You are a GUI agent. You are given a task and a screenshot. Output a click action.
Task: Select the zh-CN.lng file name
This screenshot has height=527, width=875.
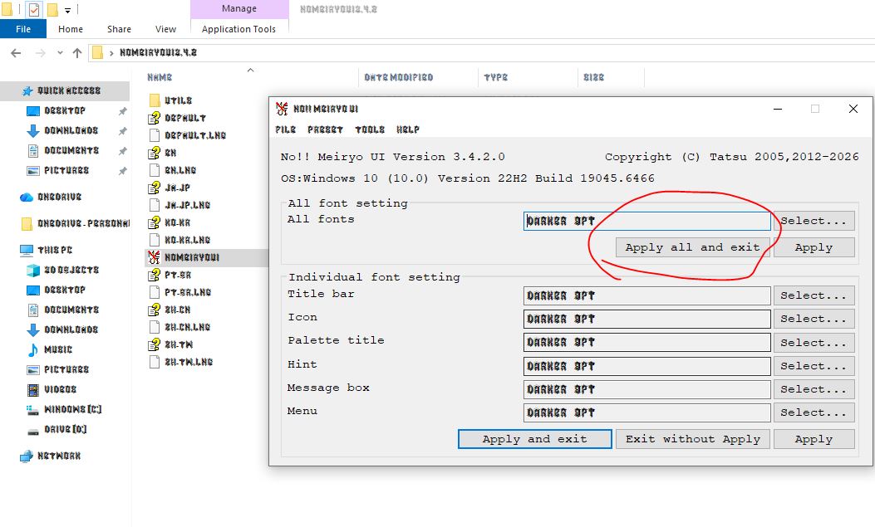(188, 327)
